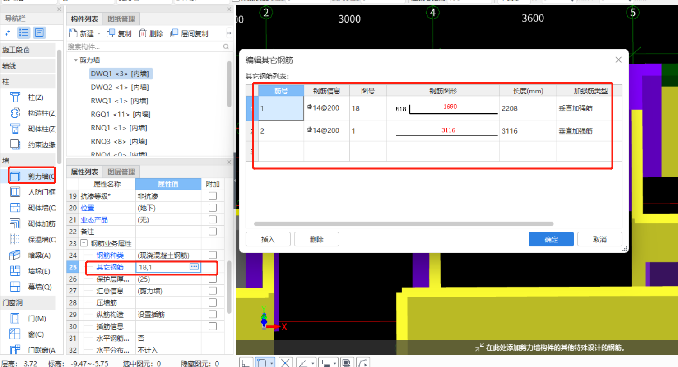Viewport: 678px width, 367px height.
Task: Check 附加 box for 纵筋构造 row
Action: [213, 314]
